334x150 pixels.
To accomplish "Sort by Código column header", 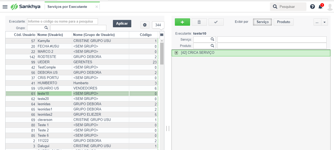I will [x=144, y=35].
